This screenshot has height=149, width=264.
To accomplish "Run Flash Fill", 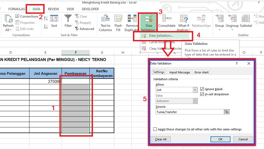I will click(118, 23).
